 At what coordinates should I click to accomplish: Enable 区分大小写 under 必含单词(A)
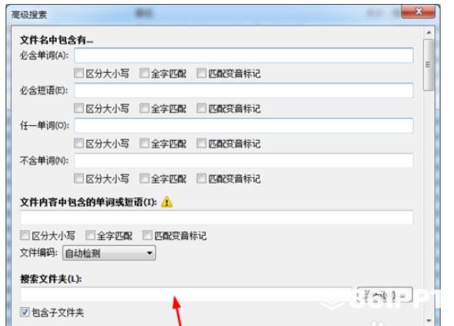click(x=79, y=73)
